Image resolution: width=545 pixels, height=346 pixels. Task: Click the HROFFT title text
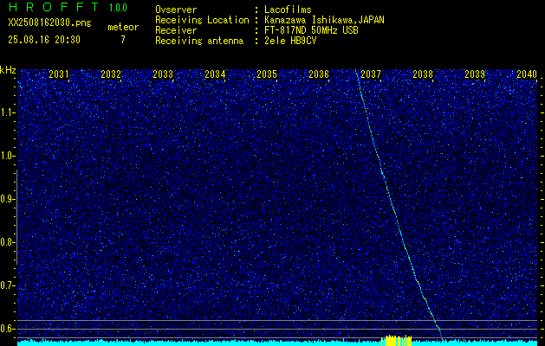pos(53,7)
